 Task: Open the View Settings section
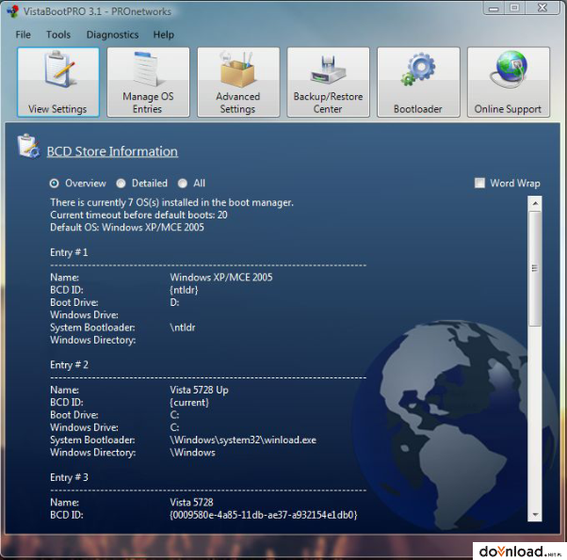pos(57,82)
